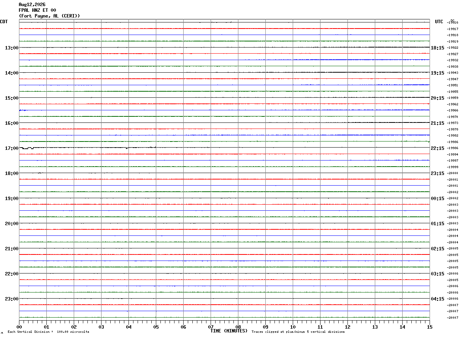Click the Aug12,2026 date header
Image resolution: width=460 pixels, height=337 pixels.
point(32,5)
